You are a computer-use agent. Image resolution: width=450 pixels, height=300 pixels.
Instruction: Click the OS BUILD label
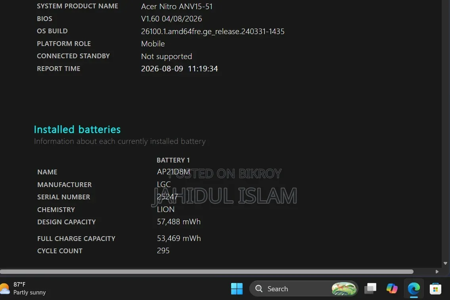point(52,31)
